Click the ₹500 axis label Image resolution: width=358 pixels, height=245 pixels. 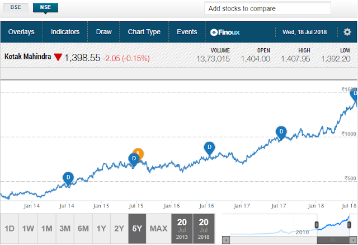click(350, 178)
